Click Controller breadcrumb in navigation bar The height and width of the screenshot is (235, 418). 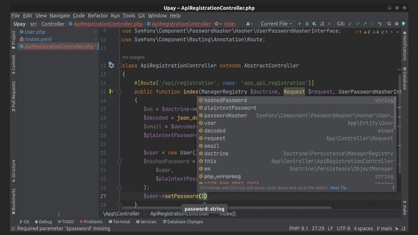pyautogui.click(x=53, y=24)
